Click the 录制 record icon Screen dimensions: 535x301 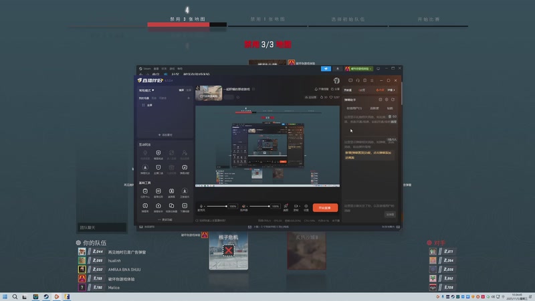click(x=296, y=206)
